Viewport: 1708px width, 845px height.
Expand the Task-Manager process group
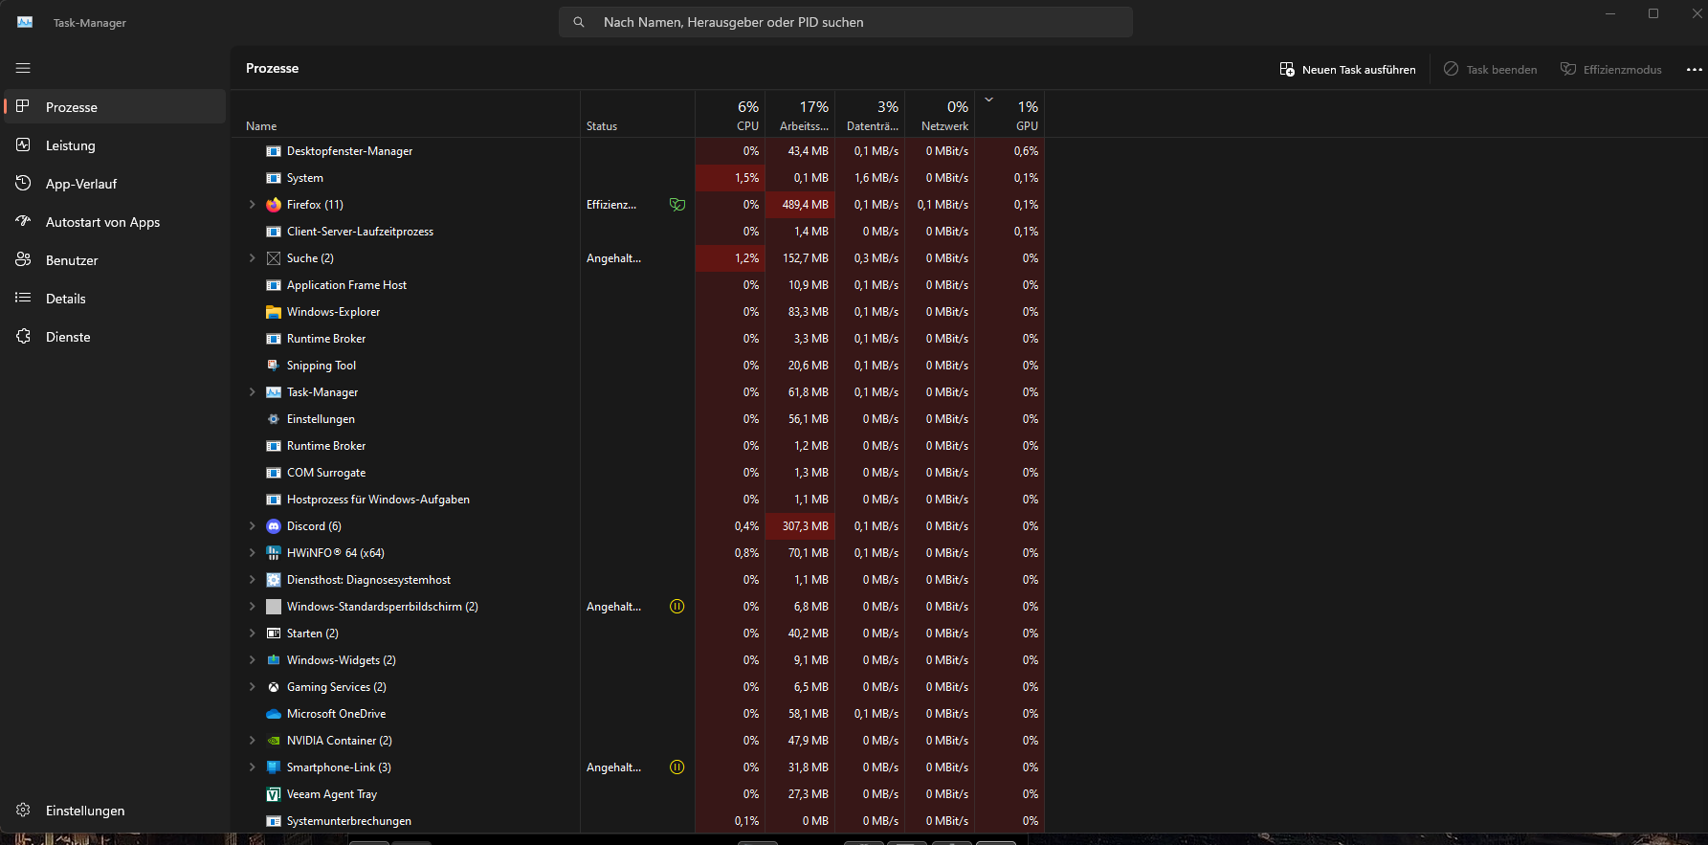coord(252,392)
